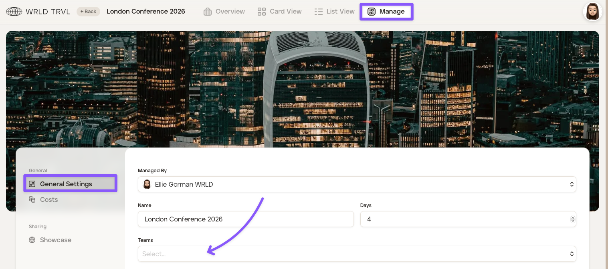Click the List View lines icon

tap(319, 12)
